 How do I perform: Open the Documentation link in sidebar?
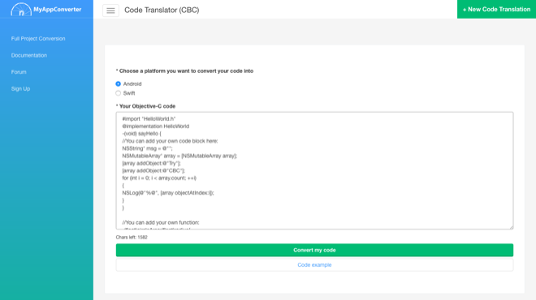pyautogui.click(x=29, y=55)
